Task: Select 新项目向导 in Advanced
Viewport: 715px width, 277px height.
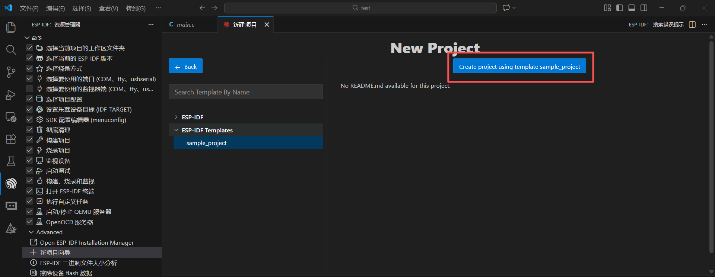Action: [x=92, y=252]
